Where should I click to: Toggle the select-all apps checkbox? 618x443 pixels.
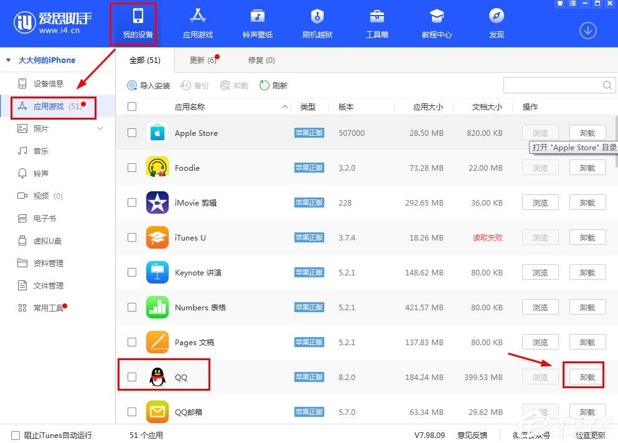click(x=131, y=107)
